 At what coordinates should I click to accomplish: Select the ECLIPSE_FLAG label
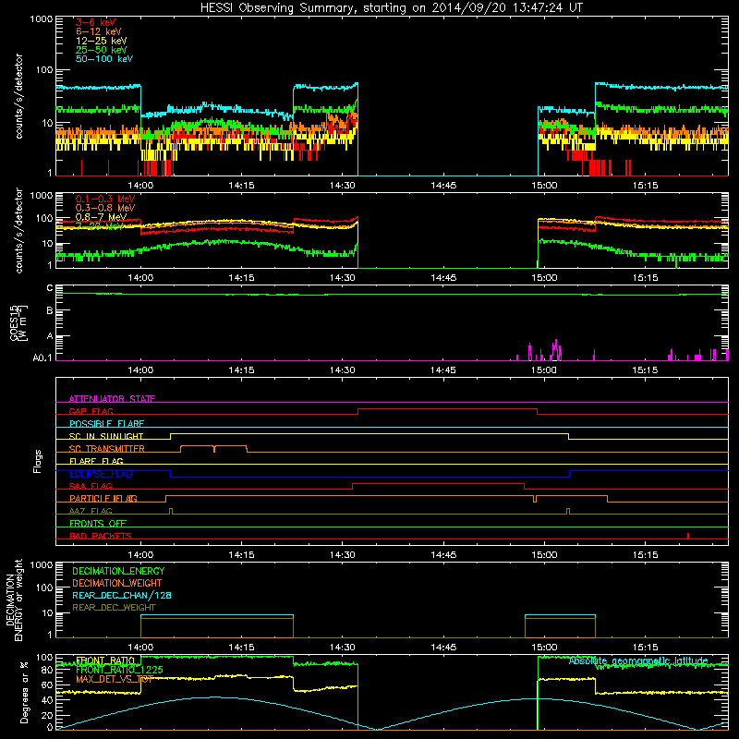point(101,474)
